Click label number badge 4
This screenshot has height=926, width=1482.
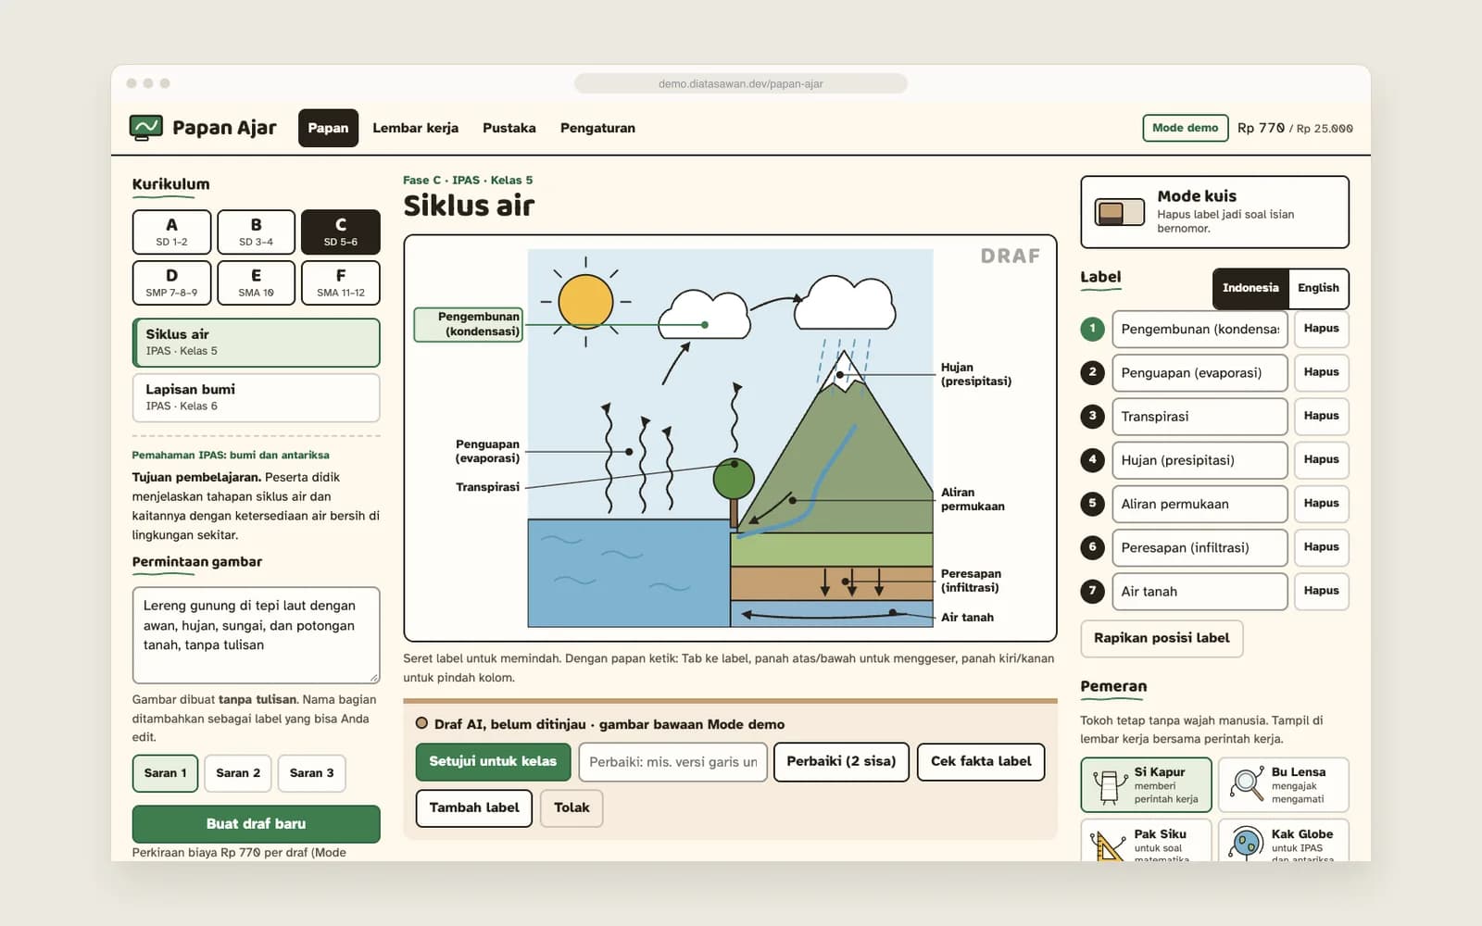click(1092, 459)
